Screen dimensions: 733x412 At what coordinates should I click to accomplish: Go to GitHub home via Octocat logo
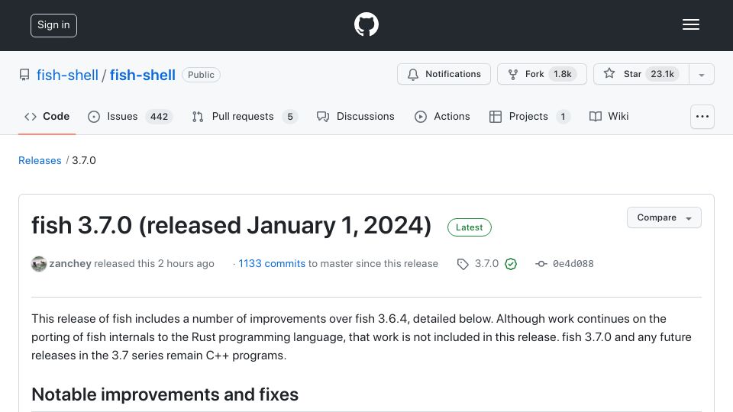(x=366, y=24)
